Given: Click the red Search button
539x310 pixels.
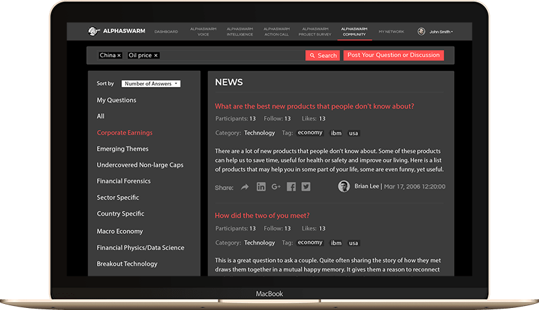Looking at the screenshot, I should click(323, 55).
